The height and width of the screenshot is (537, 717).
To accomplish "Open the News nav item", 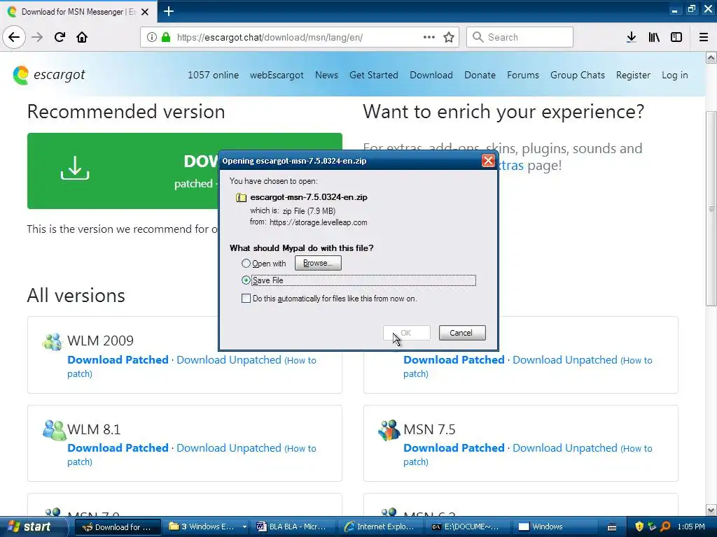I will pos(326,75).
